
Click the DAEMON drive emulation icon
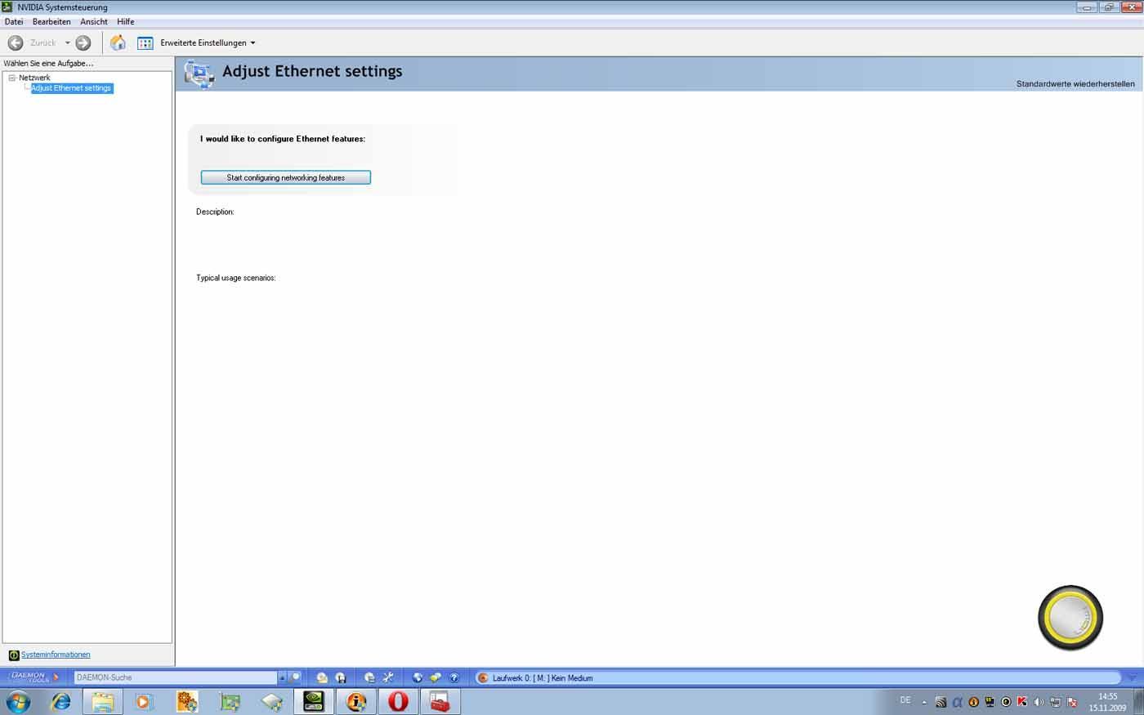coord(369,677)
